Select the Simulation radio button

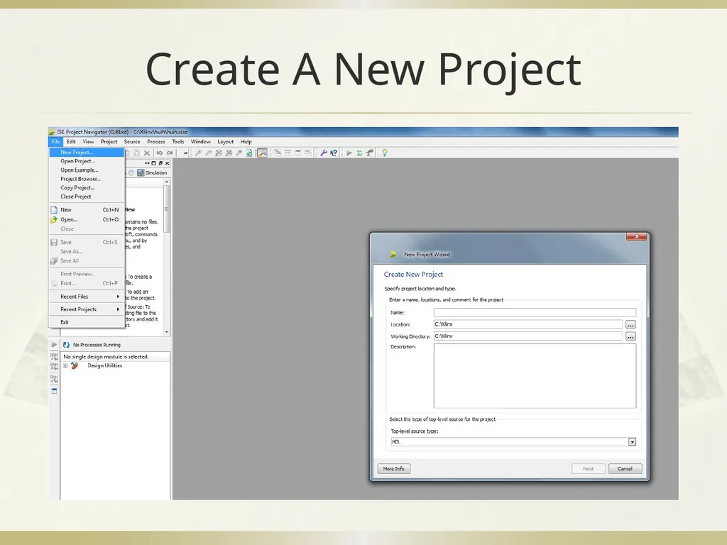point(131,173)
